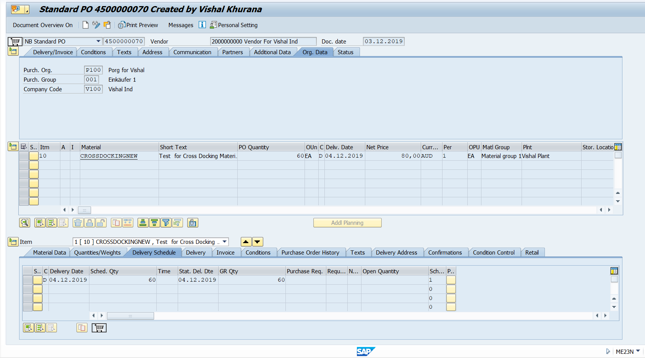Viewport: 645px width, 358px height.
Task: Select the CROSSDOCKINGNEW material link
Action: (109, 156)
